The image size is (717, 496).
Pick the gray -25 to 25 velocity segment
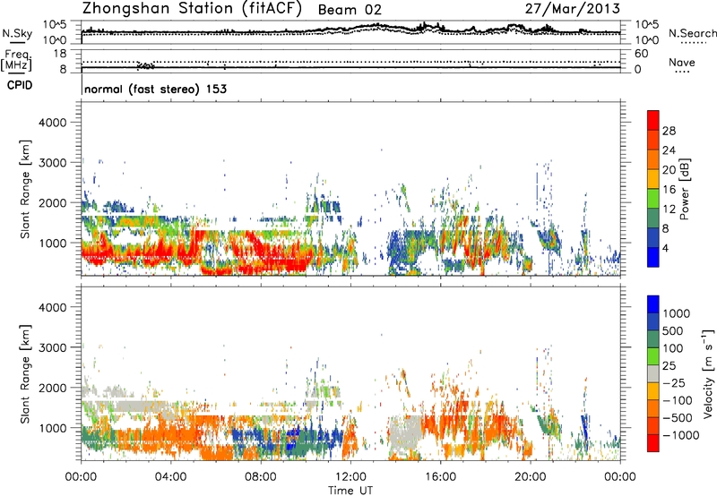pyautogui.click(x=653, y=373)
